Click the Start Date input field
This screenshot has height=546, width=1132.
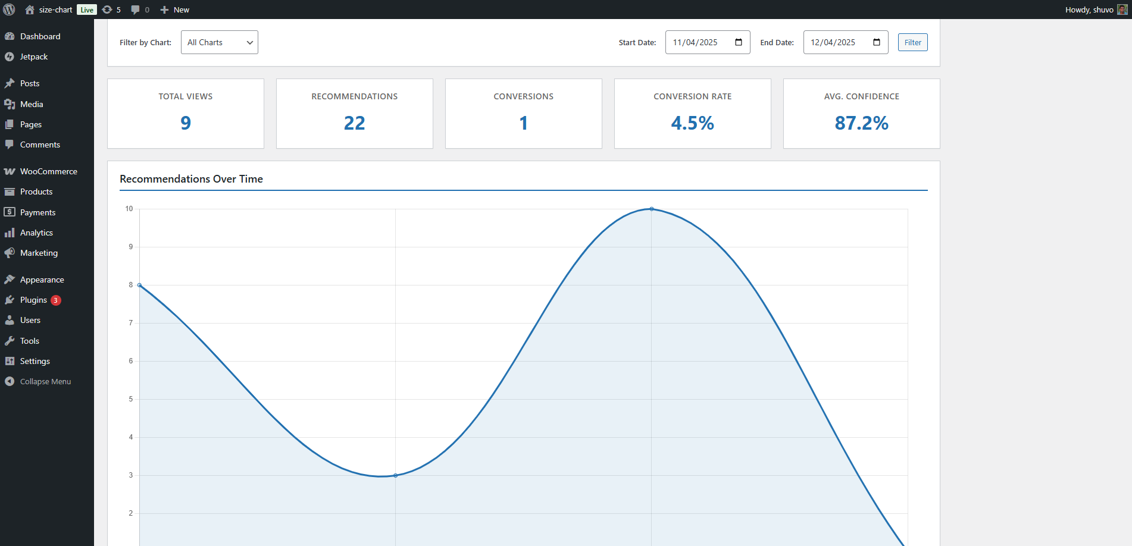(696, 42)
